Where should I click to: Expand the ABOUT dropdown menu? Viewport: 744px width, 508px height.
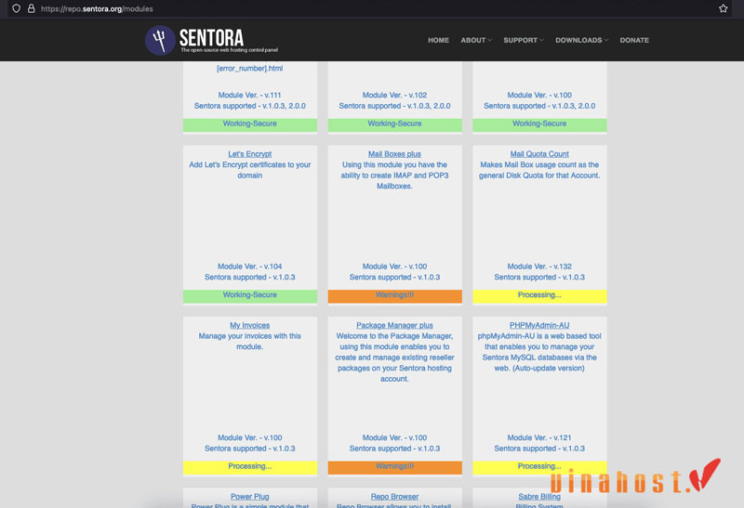(x=476, y=40)
